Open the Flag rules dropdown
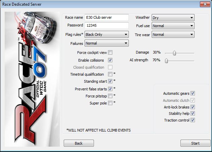Image resolution: width=212 pixels, height=152 pixels. click(107, 34)
